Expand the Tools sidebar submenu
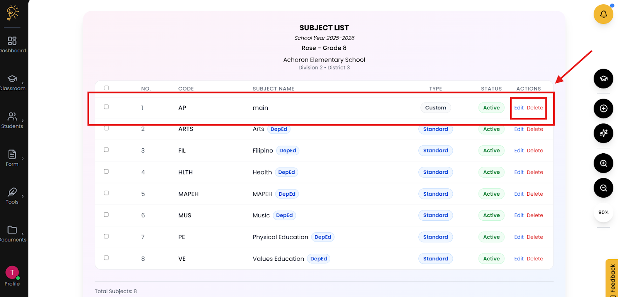The height and width of the screenshot is (297, 618). coord(12,196)
